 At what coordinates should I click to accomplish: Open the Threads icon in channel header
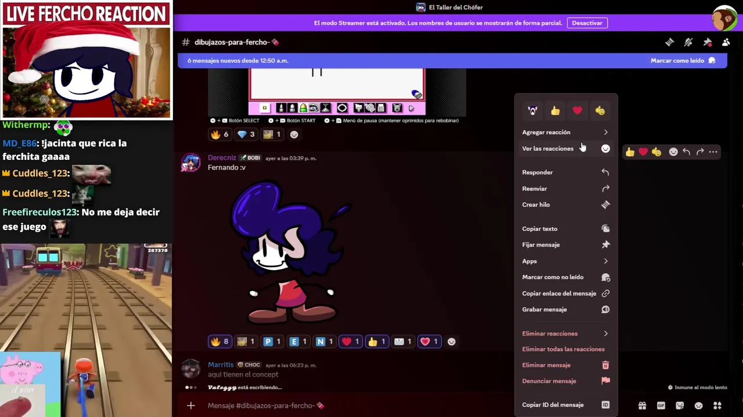[669, 42]
